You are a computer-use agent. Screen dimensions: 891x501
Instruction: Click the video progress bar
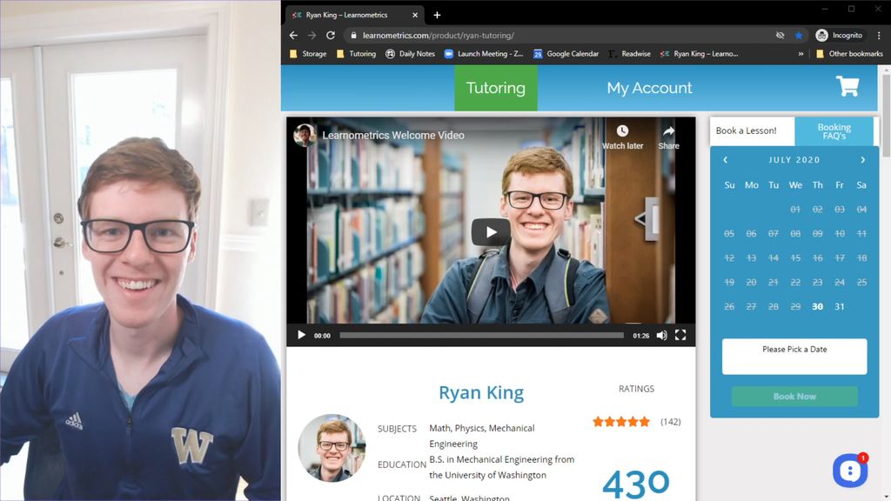pyautogui.click(x=482, y=335)
